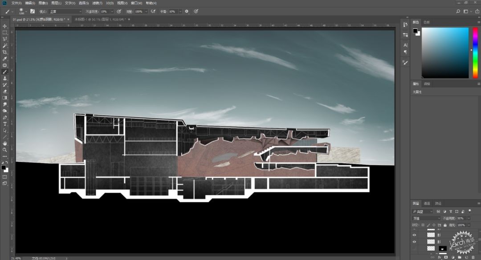Open the brush blend mode dropdown
The image size is (481, 260).
tap(65, 11)
